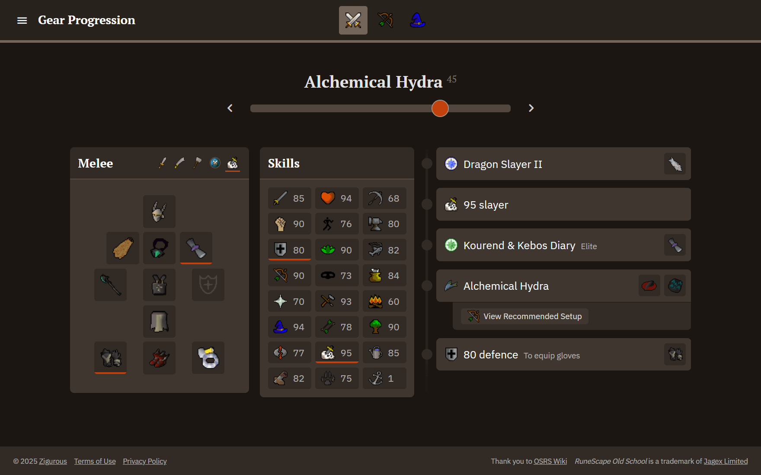The width and height of the screenshot is (761, 475).
Task: Open the hamburger navigation menu
Action: 22,20
